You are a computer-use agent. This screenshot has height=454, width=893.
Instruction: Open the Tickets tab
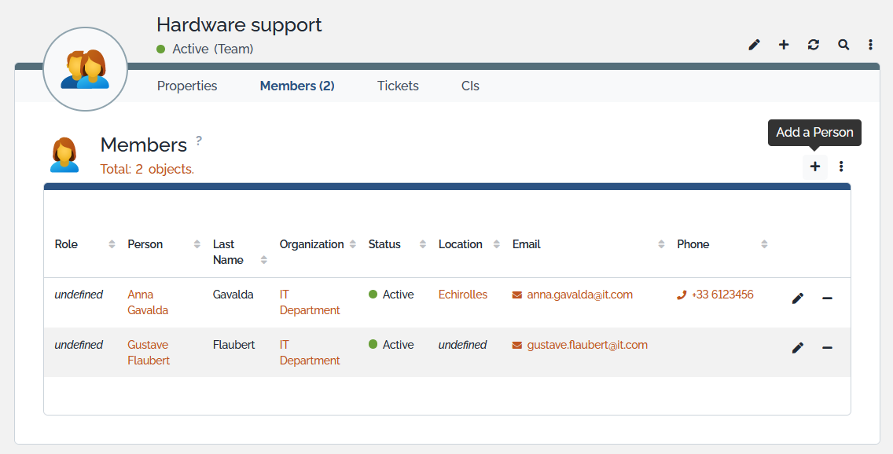(398, 86)
